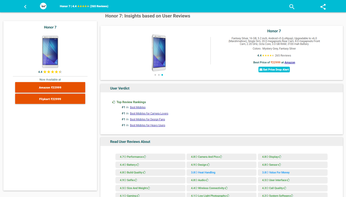
Task: Click the thumbs-up icon beside Build Quality
Action: [145, 172]
